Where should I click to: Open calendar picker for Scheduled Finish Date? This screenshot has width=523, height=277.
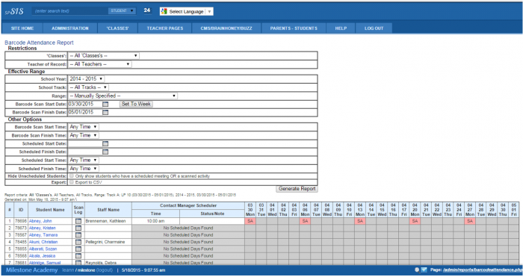[105, 152]
